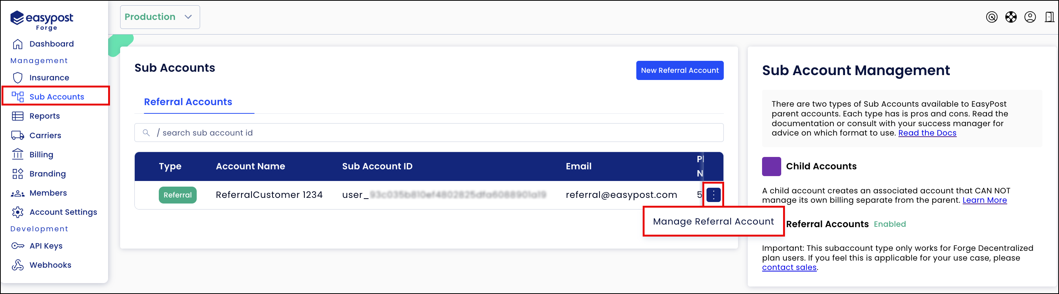This screenshot has width=1059, height=294.
Task: Open Webhooks from sidebar
Action: (x=50, y=265)
